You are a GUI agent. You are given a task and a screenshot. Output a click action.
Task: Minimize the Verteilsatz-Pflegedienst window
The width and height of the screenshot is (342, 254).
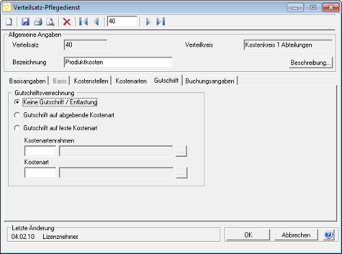tap(295, 8)
